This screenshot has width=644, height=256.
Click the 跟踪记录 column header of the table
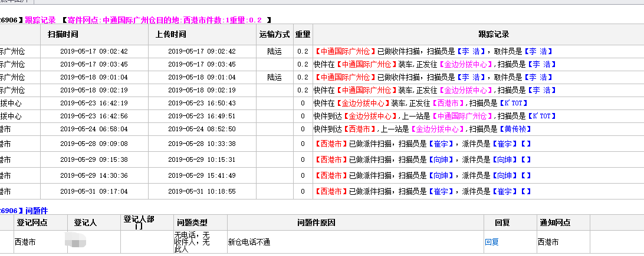click(494, 34)
